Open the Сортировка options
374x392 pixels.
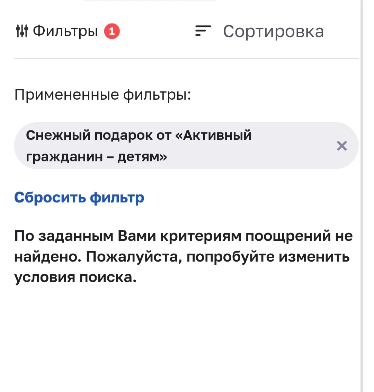(259, 31)
